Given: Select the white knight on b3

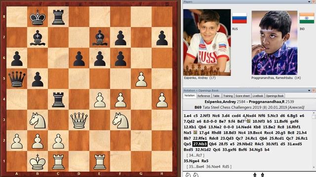Looking at the screenshot, I should click(x=38, y=120).
